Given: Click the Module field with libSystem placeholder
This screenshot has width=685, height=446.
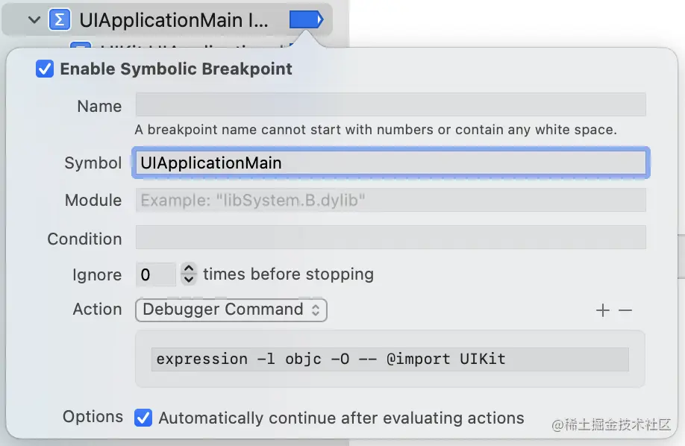Looking at the screenshot, I should click(390, 200).
